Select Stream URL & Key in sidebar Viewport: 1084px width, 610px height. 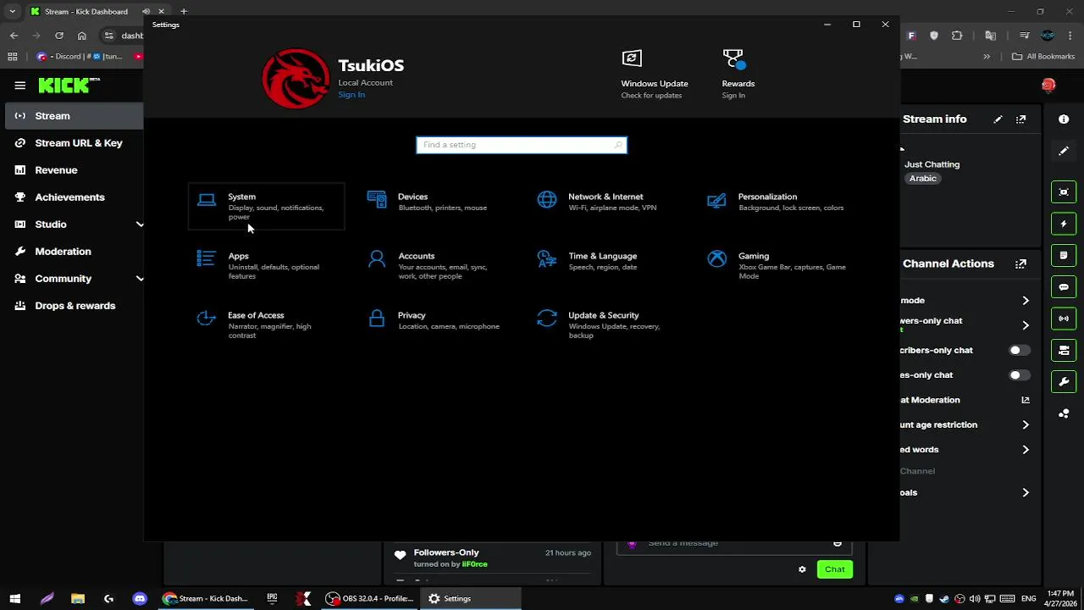click(x=74, y=143)
